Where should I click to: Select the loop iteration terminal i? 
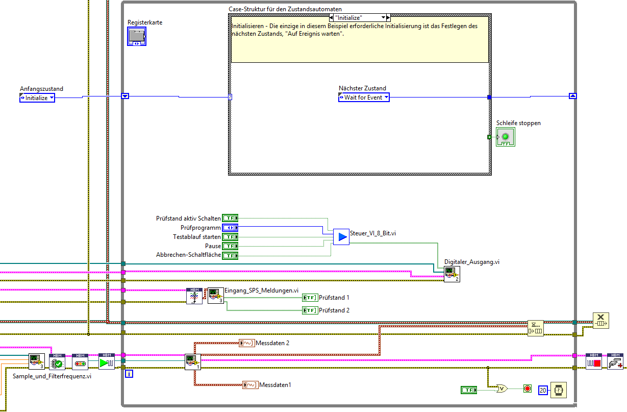click(x=130, y=374)
